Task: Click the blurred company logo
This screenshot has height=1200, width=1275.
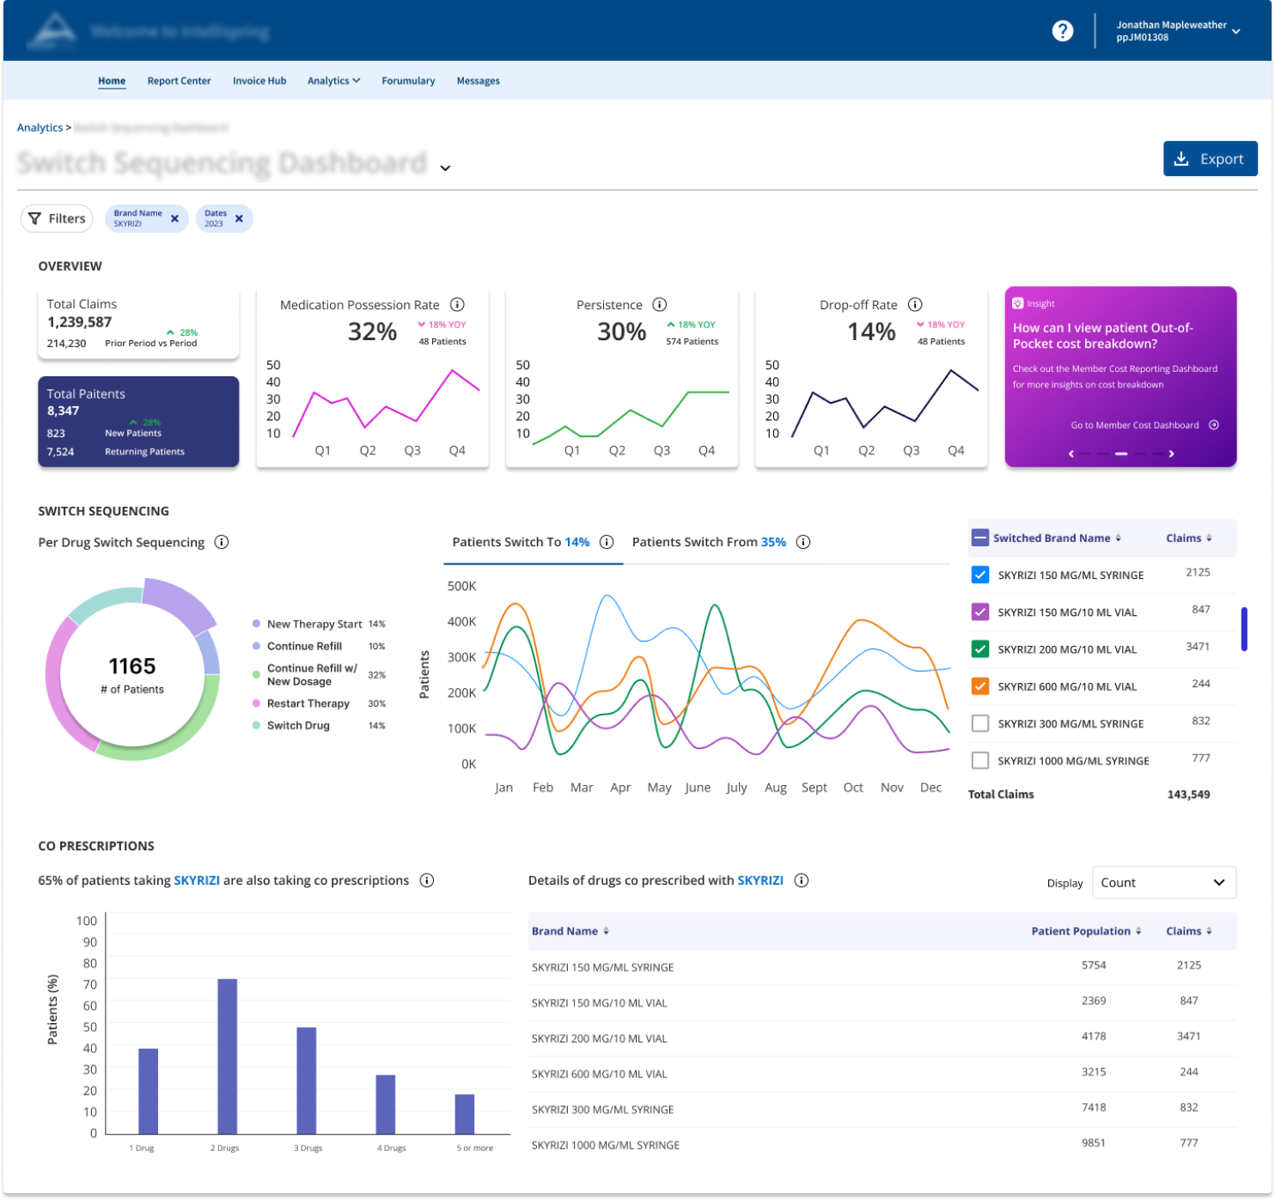Action: point(54,31)
